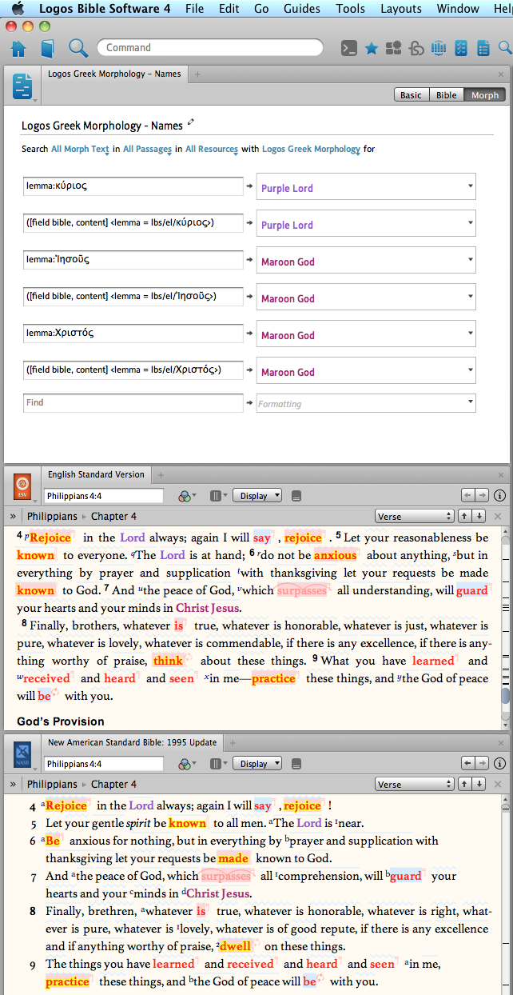The image size is (513, 995).
Task: Click the All Resources link
Action: point(212,149)
